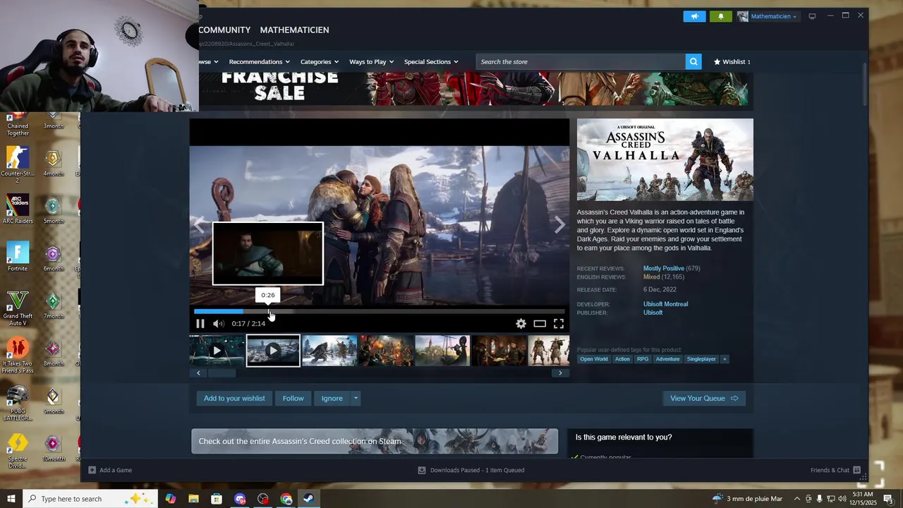Expand Categories dropdown menu
The image size is (903, 508).
point(320,61)
